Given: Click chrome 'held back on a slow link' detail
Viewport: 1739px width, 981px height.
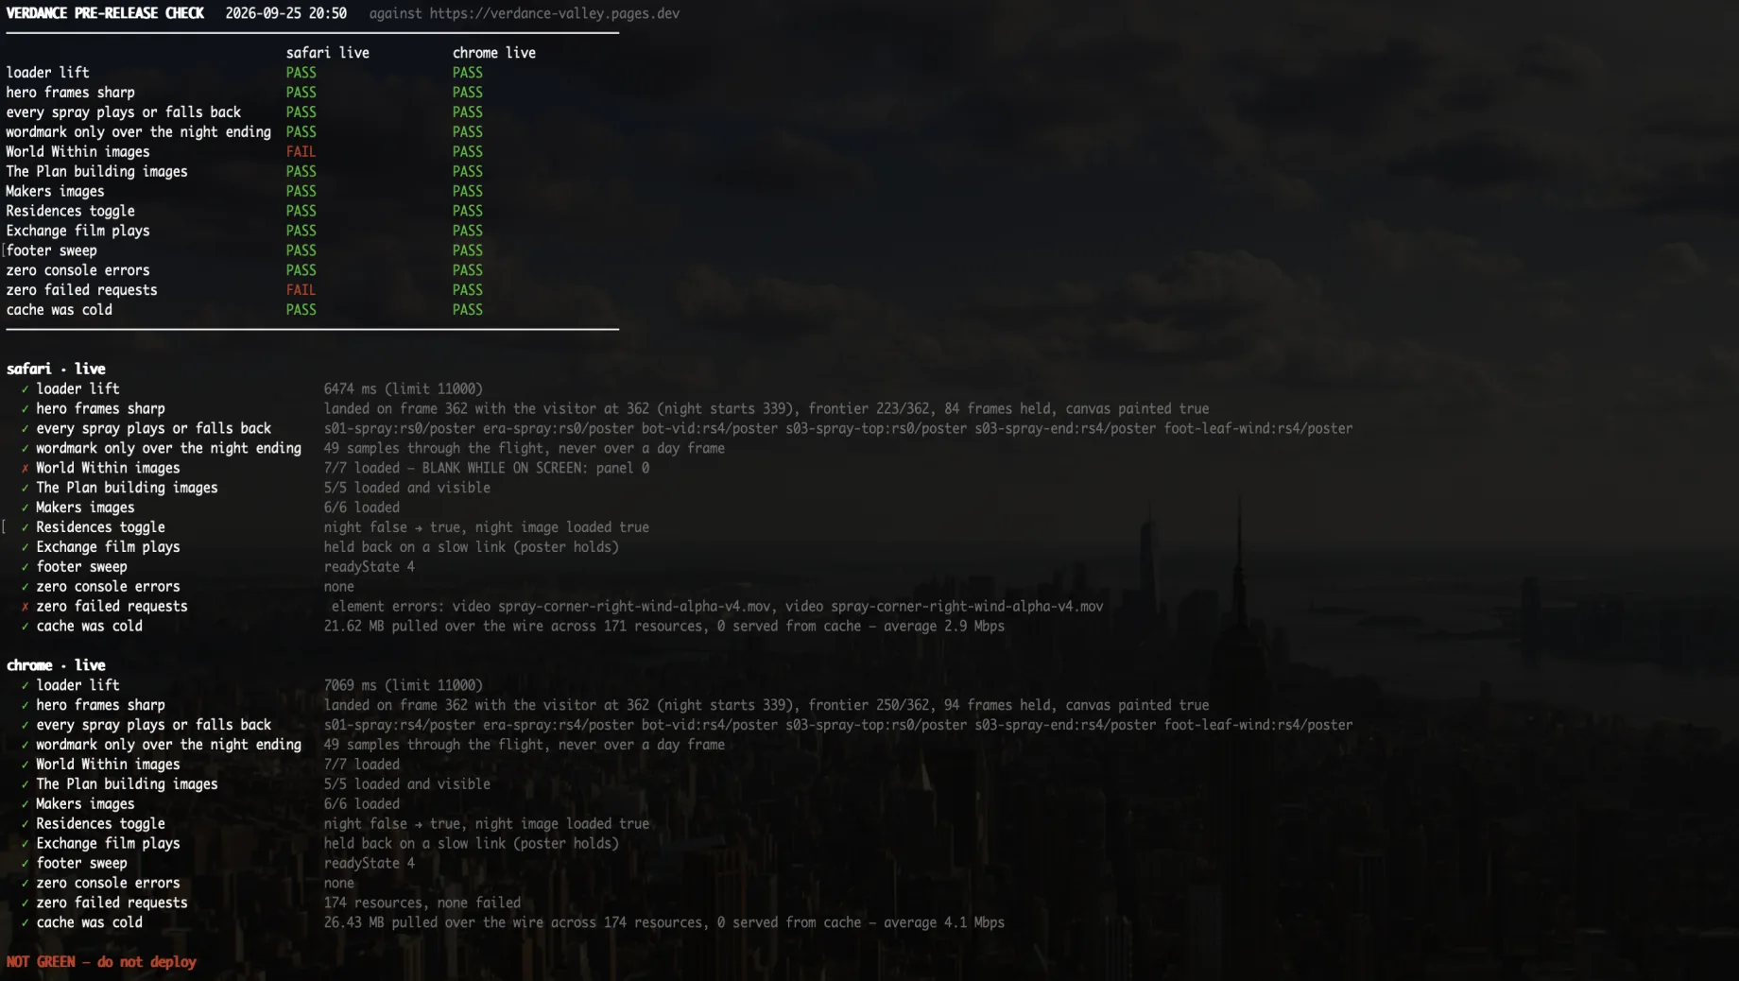Looking at the screenshot, I should (x=471, y=844).
